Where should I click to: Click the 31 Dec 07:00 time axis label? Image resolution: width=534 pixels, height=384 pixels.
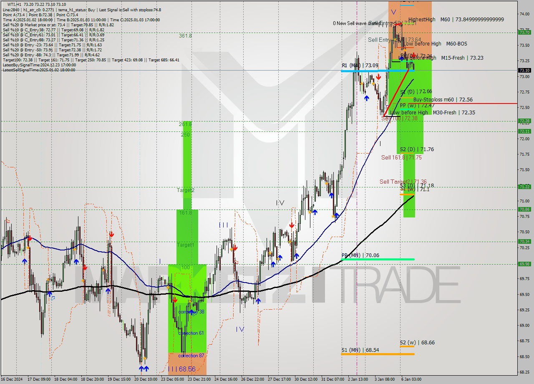point(333,379)
